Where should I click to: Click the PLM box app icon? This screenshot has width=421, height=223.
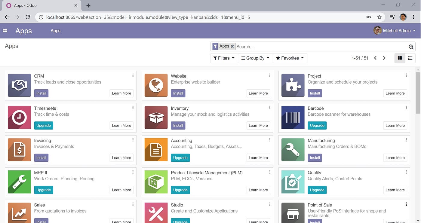tap(156, 182)
